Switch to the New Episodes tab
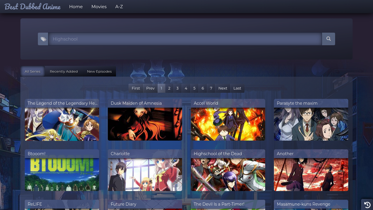Screen dimensions: 373x210 tap(99, 71)
